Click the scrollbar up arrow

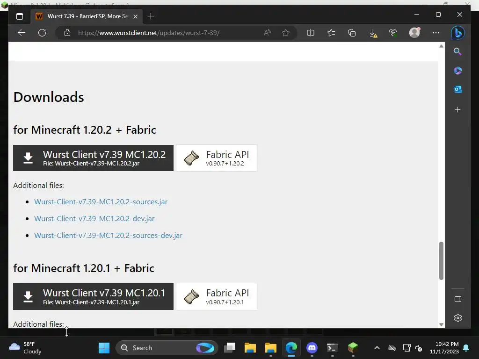point(441,46)
